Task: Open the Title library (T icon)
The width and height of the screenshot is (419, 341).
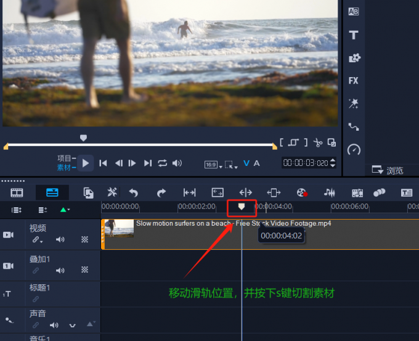Action: (x=354, y=35)
